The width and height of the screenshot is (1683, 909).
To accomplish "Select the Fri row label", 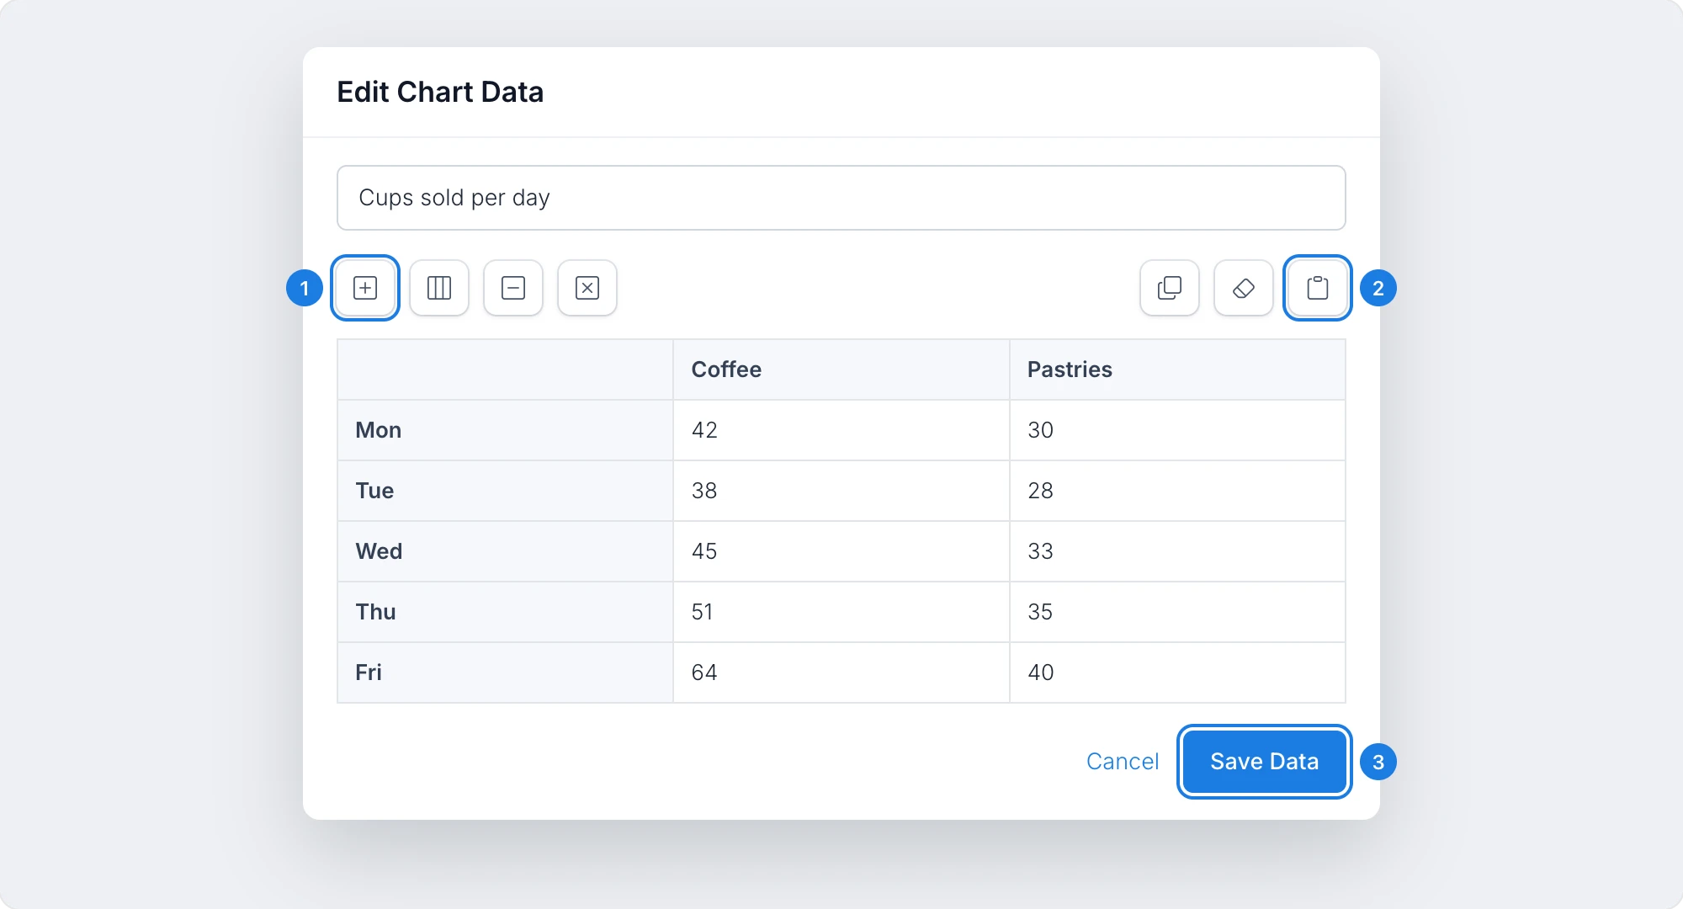I will tap(505, 672).
